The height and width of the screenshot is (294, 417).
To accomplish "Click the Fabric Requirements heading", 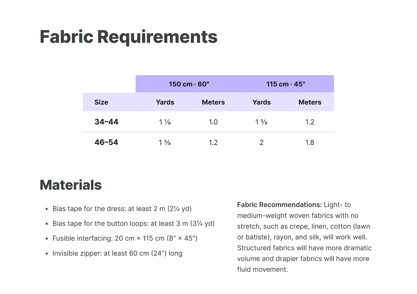I will 128,37.
